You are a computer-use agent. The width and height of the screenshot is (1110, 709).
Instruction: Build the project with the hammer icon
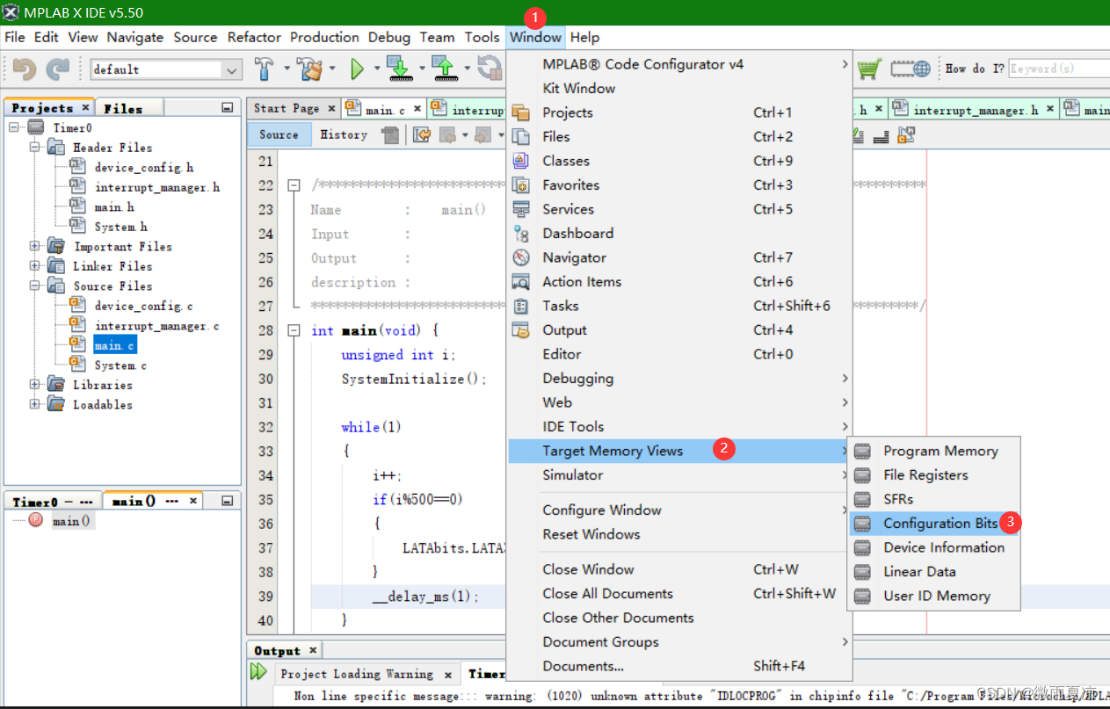[x=264, y=69]
